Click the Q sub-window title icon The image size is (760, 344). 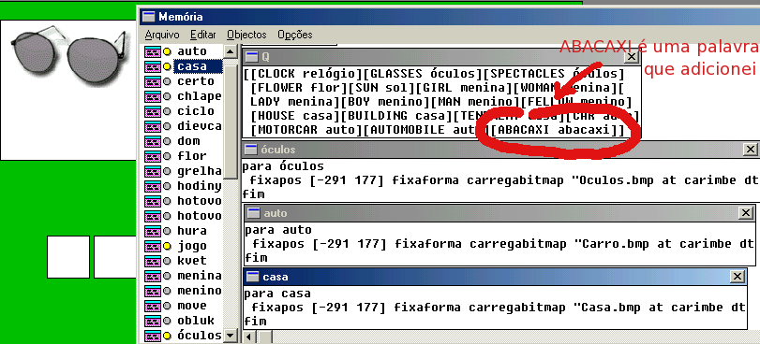(x=252, y=57)
